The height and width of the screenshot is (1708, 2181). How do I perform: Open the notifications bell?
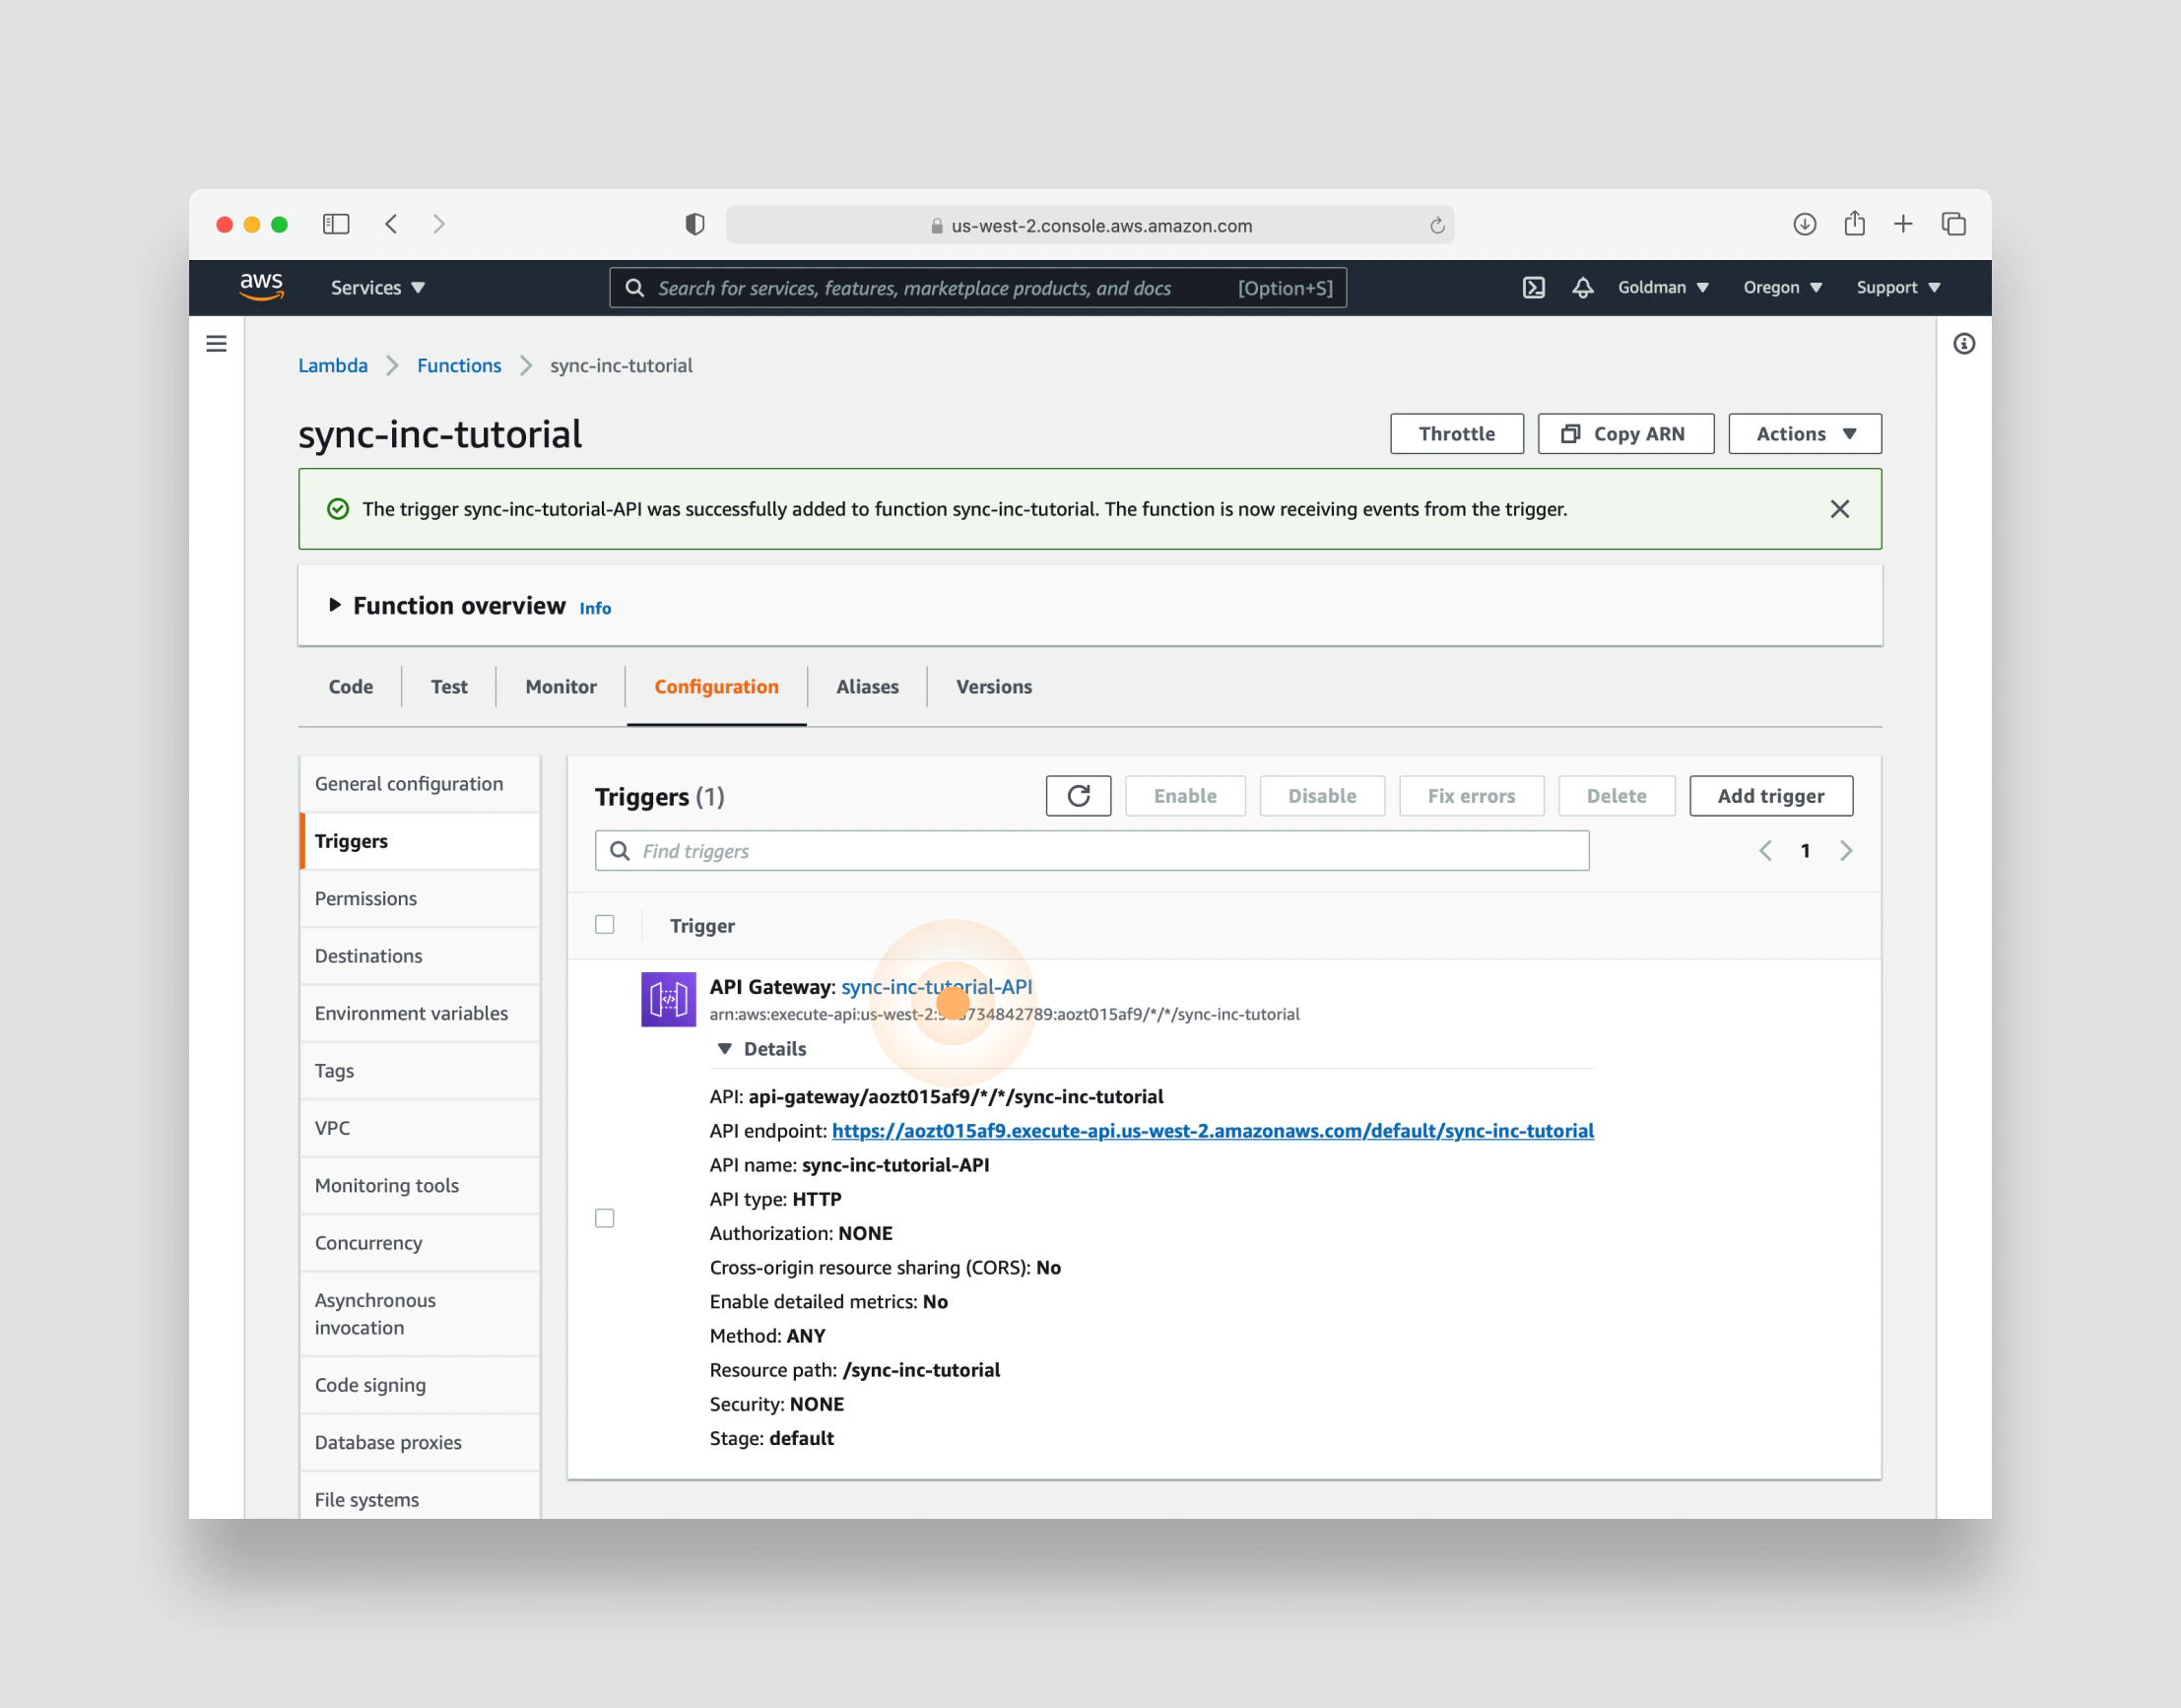click(x=1582, y=288)
